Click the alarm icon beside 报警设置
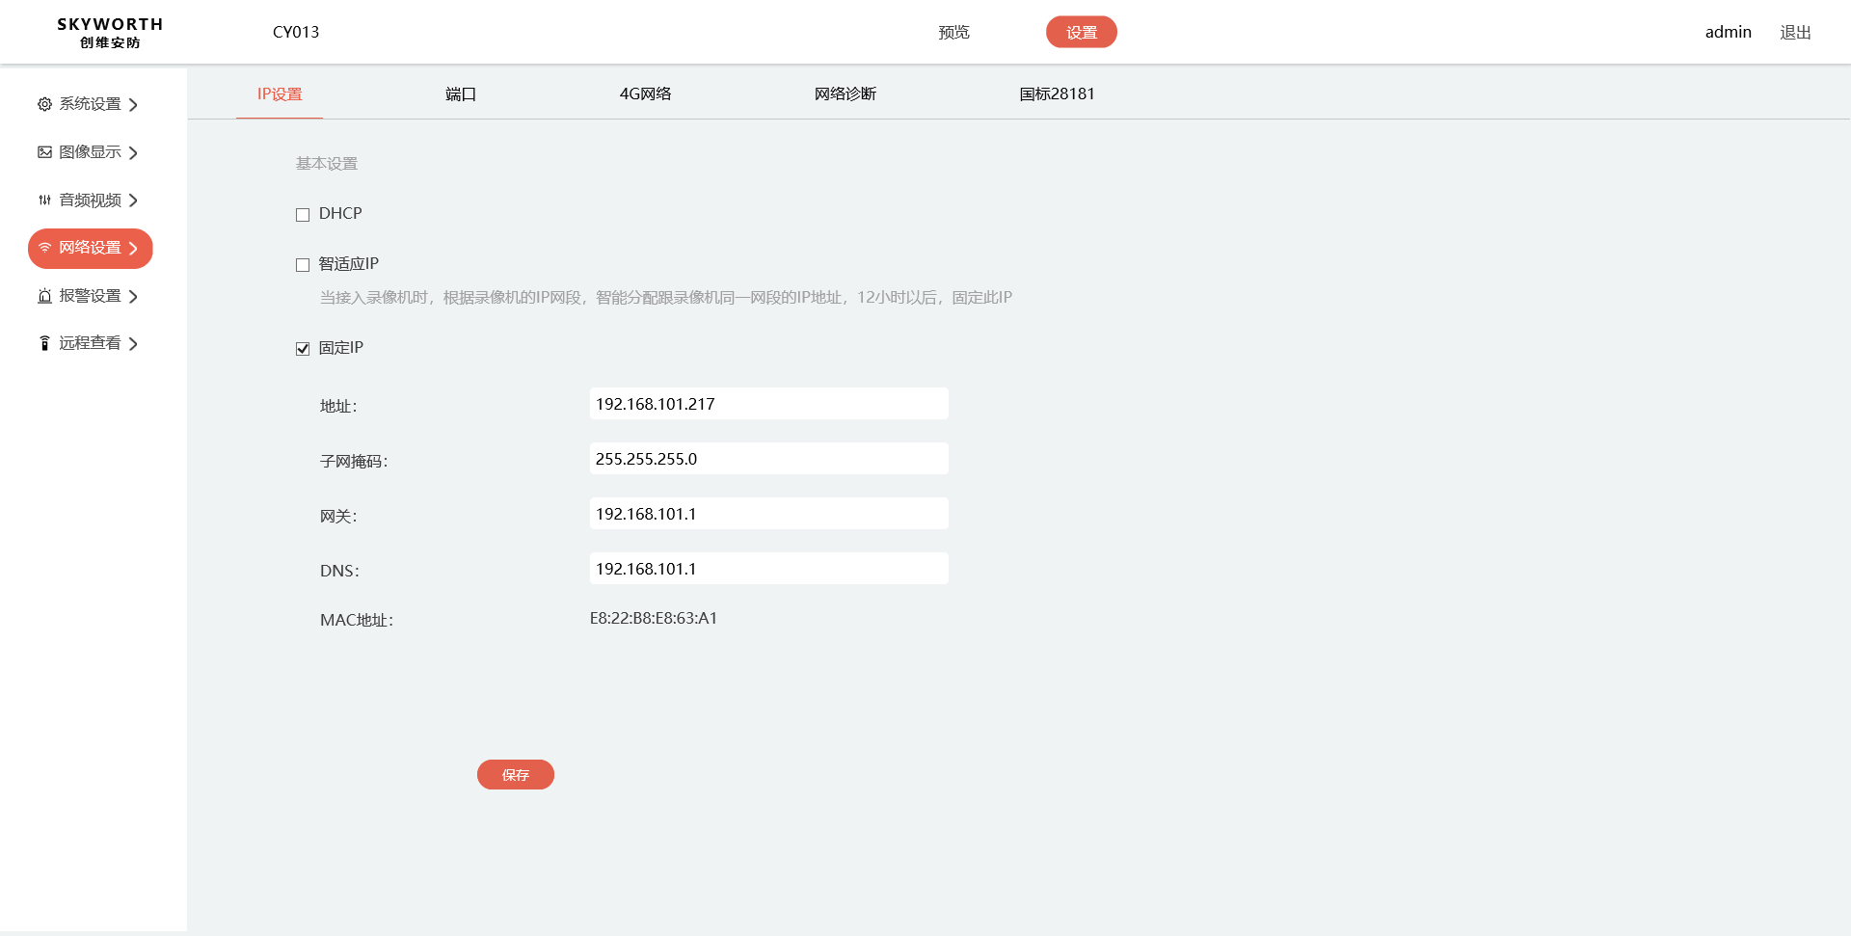The height and width of the screenshot is (936, 1851). pos(44,296)
